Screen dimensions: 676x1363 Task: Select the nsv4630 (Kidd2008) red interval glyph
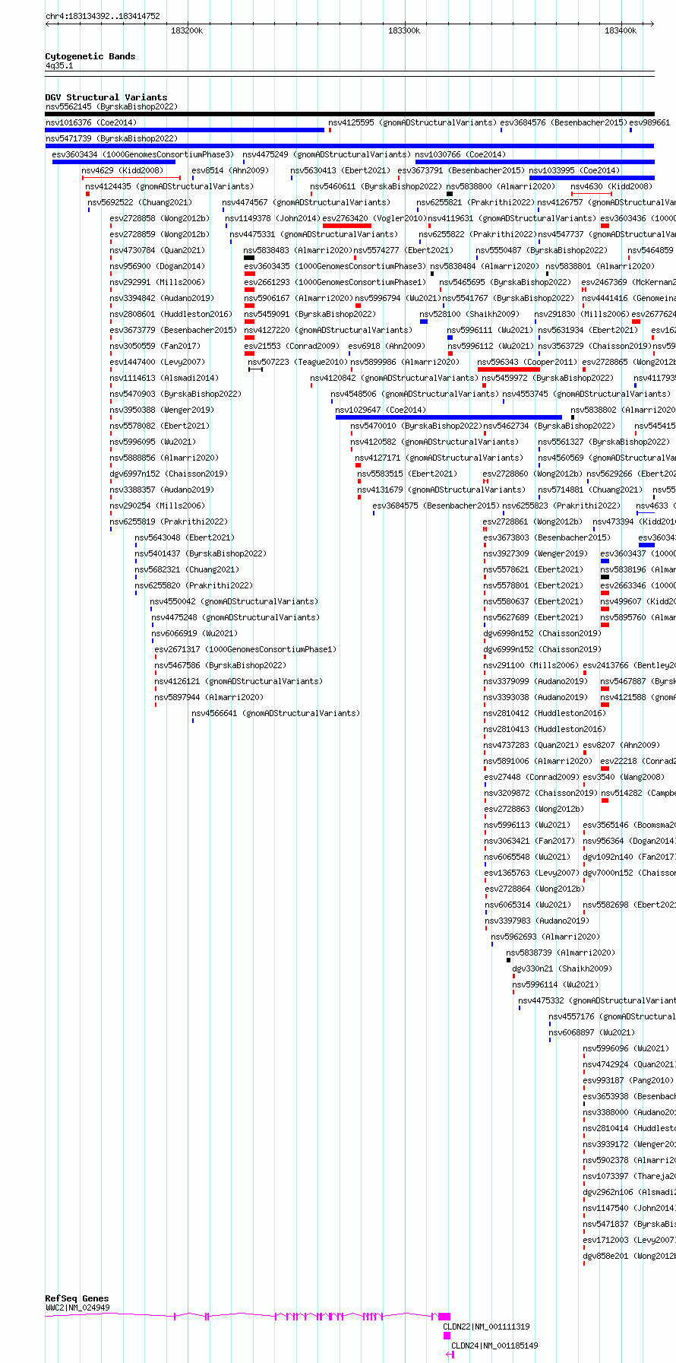(x=592, y=194)
